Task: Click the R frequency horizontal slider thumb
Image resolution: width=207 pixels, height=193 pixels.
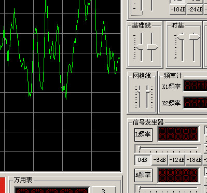Action: click(140, 188)
